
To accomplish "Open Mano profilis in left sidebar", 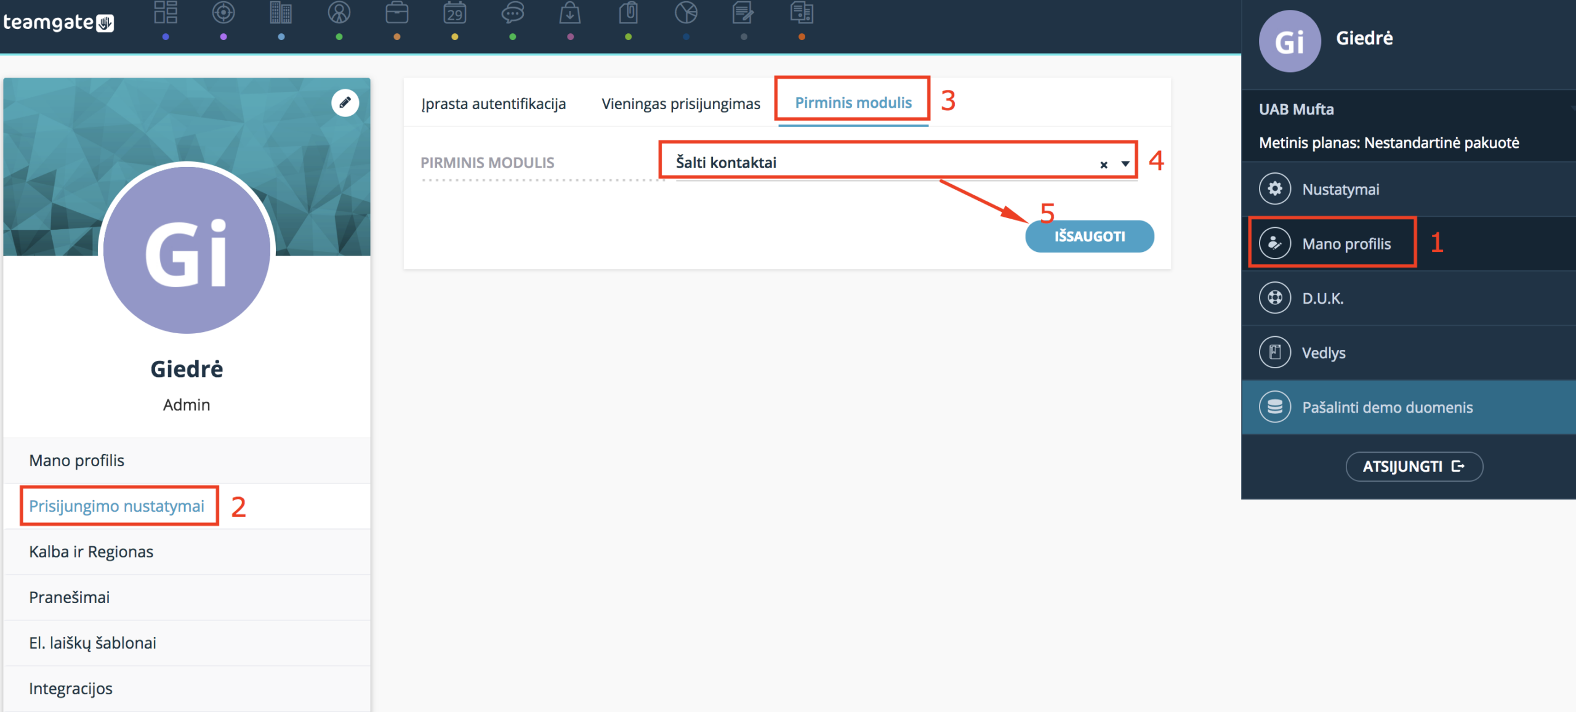I will (187, 461).
